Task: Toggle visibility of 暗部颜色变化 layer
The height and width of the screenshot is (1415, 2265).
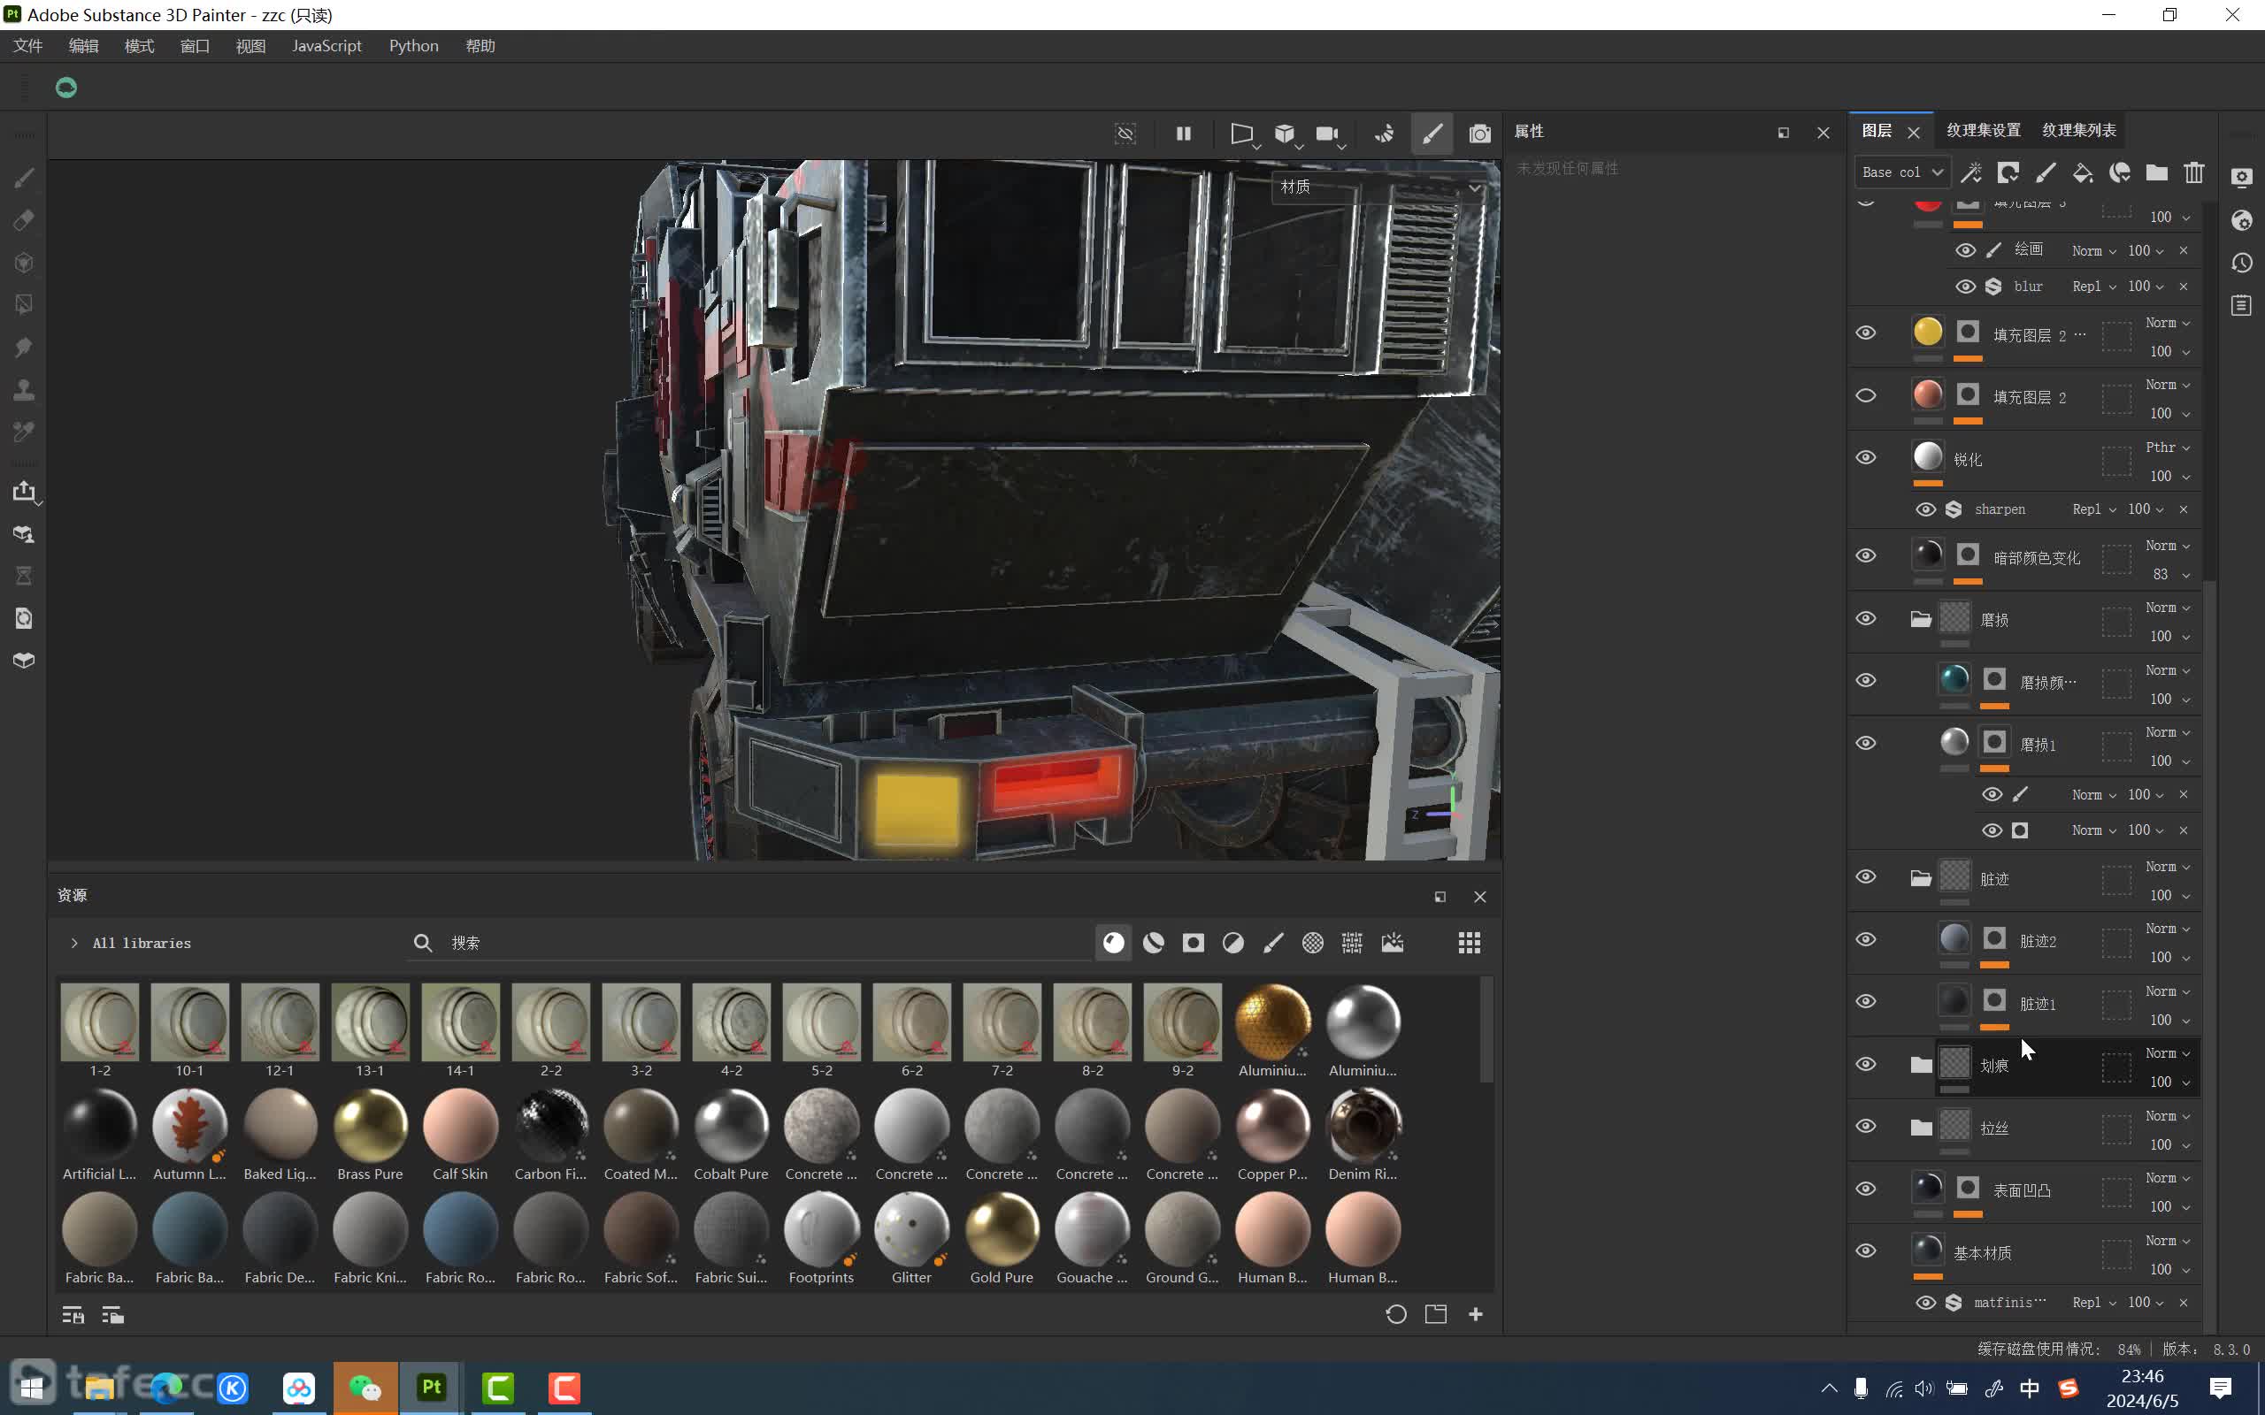Action: tap(1865, 556)
